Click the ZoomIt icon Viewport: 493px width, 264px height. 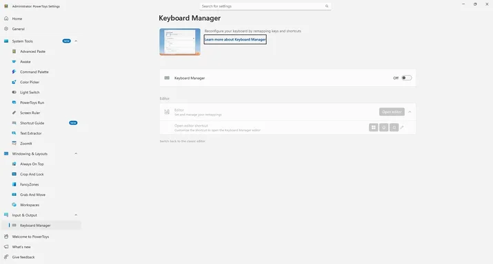click(14, 143)
